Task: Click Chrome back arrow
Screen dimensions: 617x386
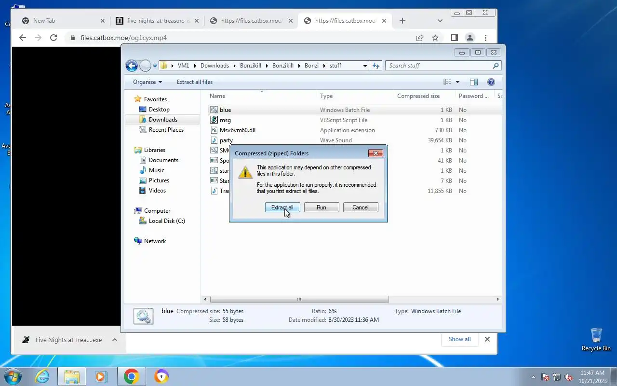Action: coord(23,38)
